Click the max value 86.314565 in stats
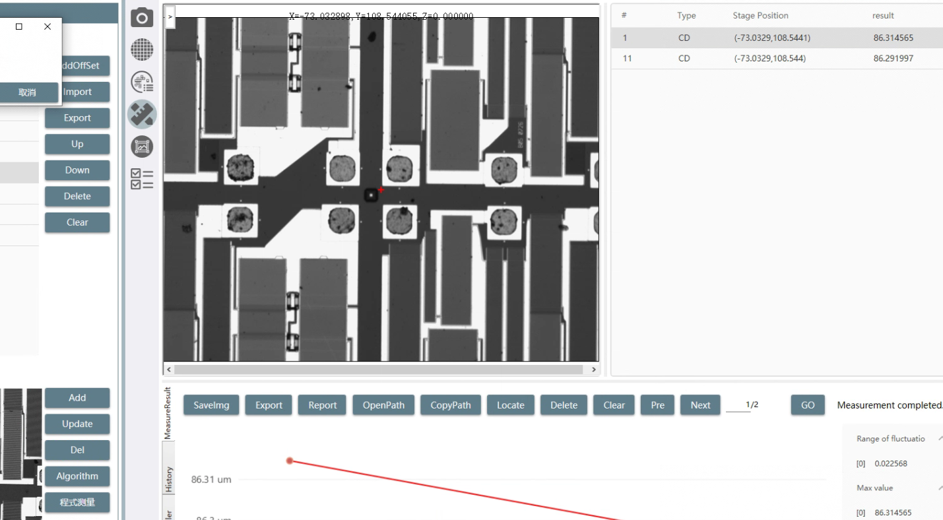The height and width of the screenshot is (520, 943). pos(893,513)
